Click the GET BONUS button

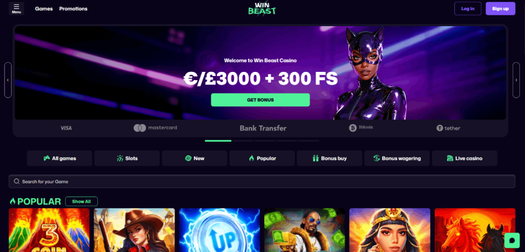tap(260, 100)
